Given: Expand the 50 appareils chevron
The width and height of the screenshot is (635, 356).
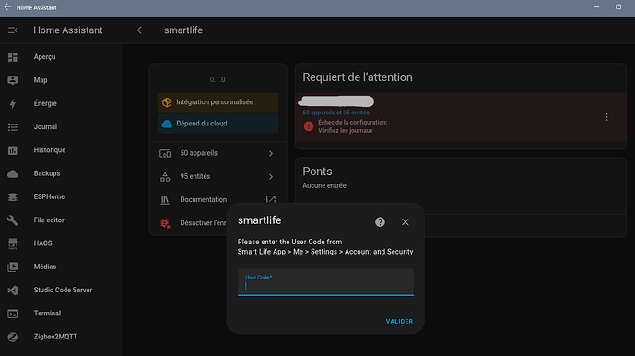Looking at the screenshot, I should (271, 153).
